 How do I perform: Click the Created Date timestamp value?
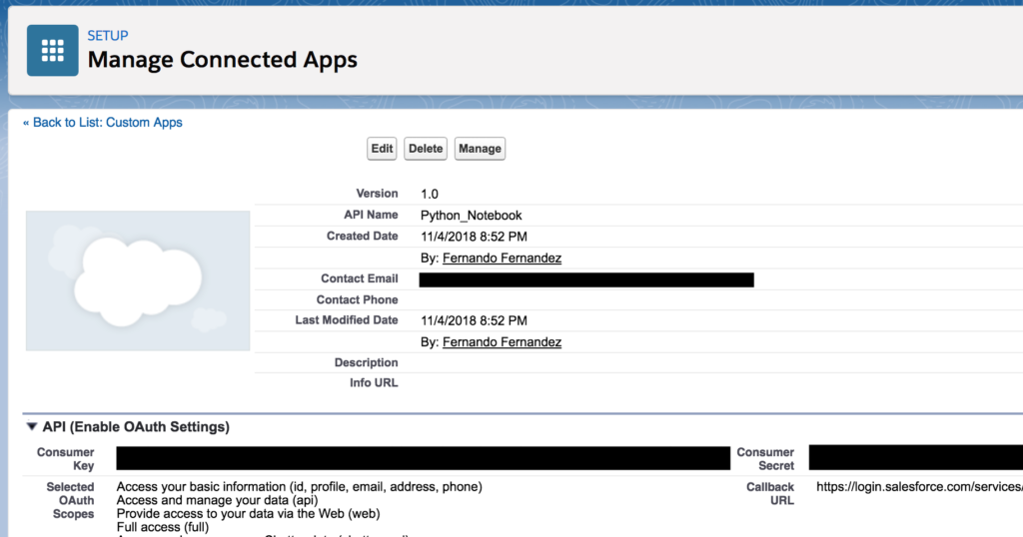coord(474,237)
